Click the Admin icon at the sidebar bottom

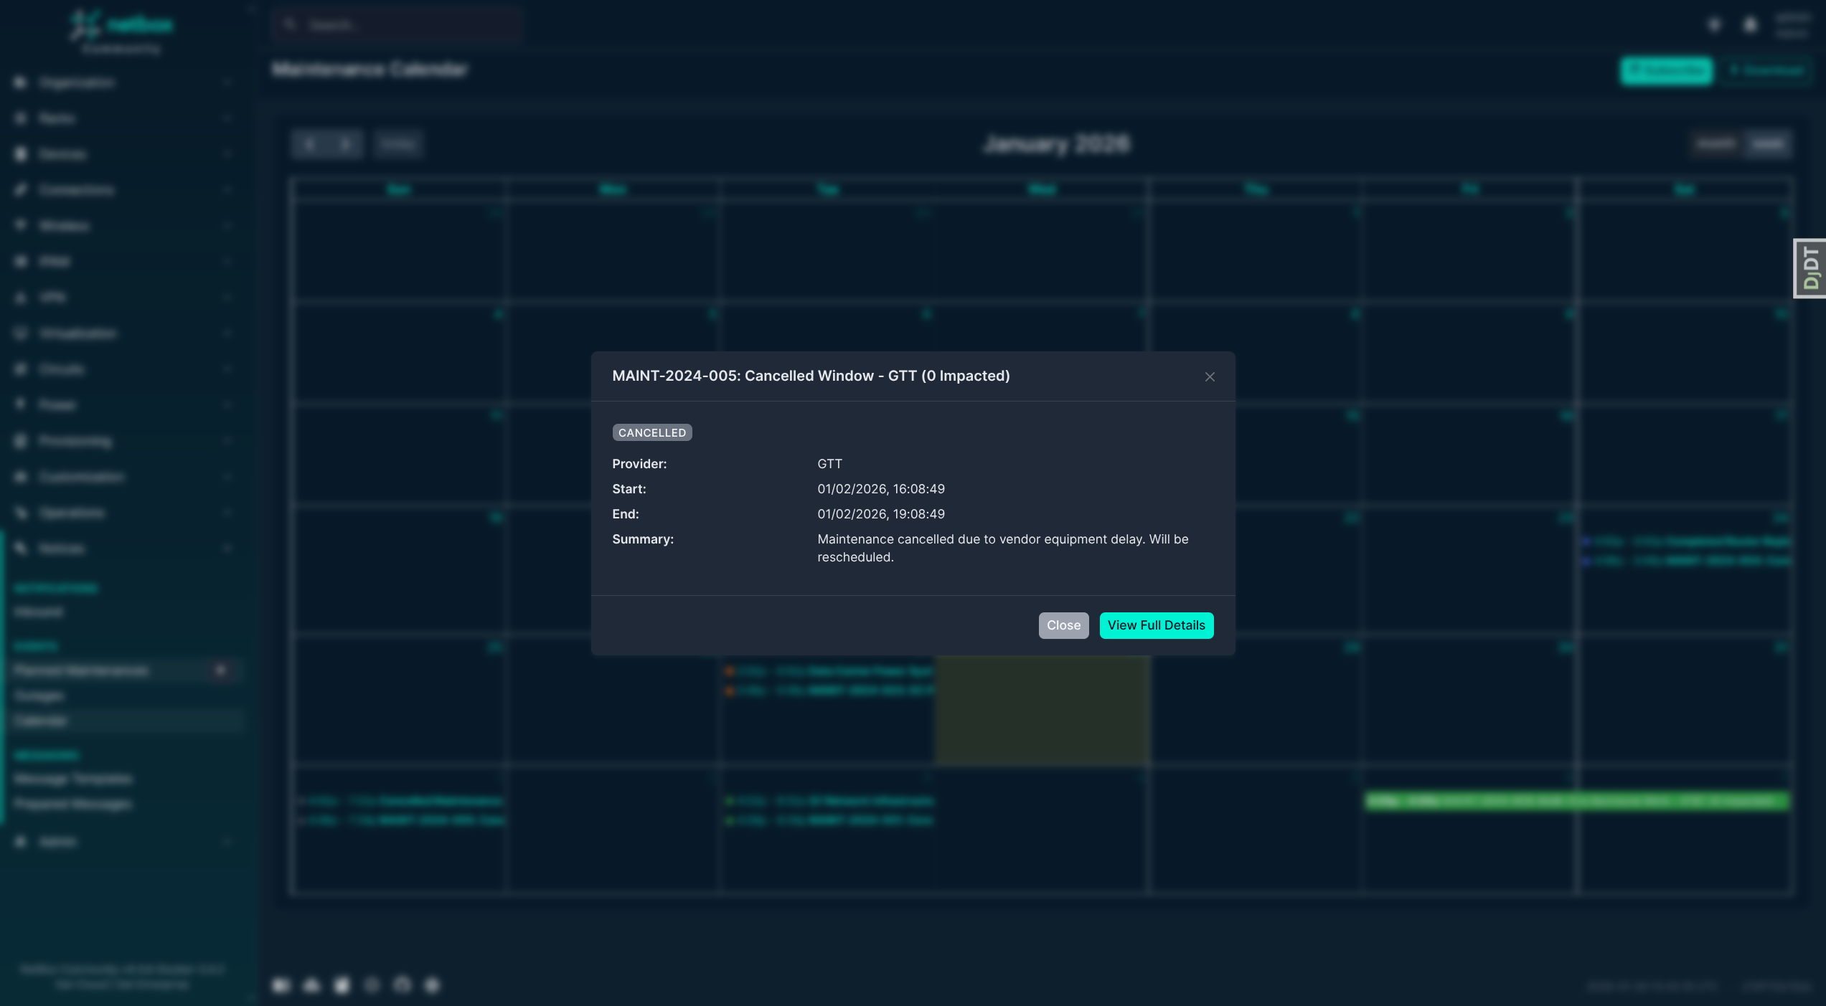point(19,841)
